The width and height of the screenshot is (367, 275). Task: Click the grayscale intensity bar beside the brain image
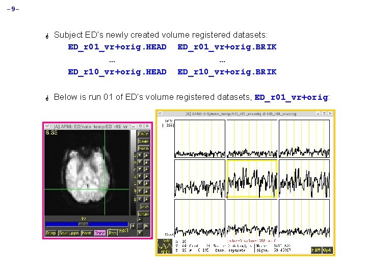coord(133,172)
